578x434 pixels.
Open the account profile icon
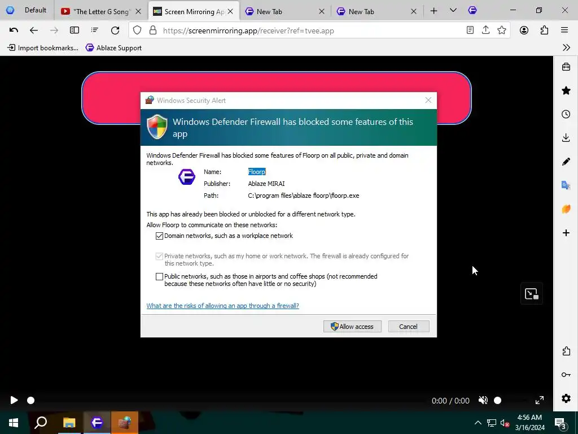click(x=524, y=31)
